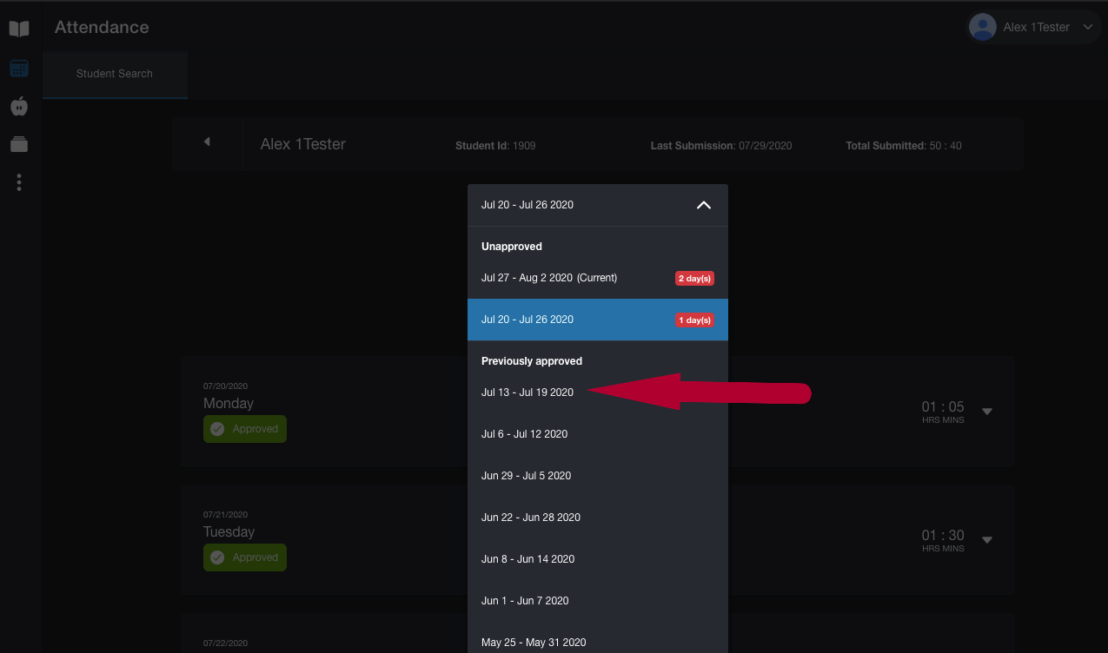Viewport: 1108px width, 653px height.
Task: Go back with the left triangle arrow
Action: coord(207,142)
